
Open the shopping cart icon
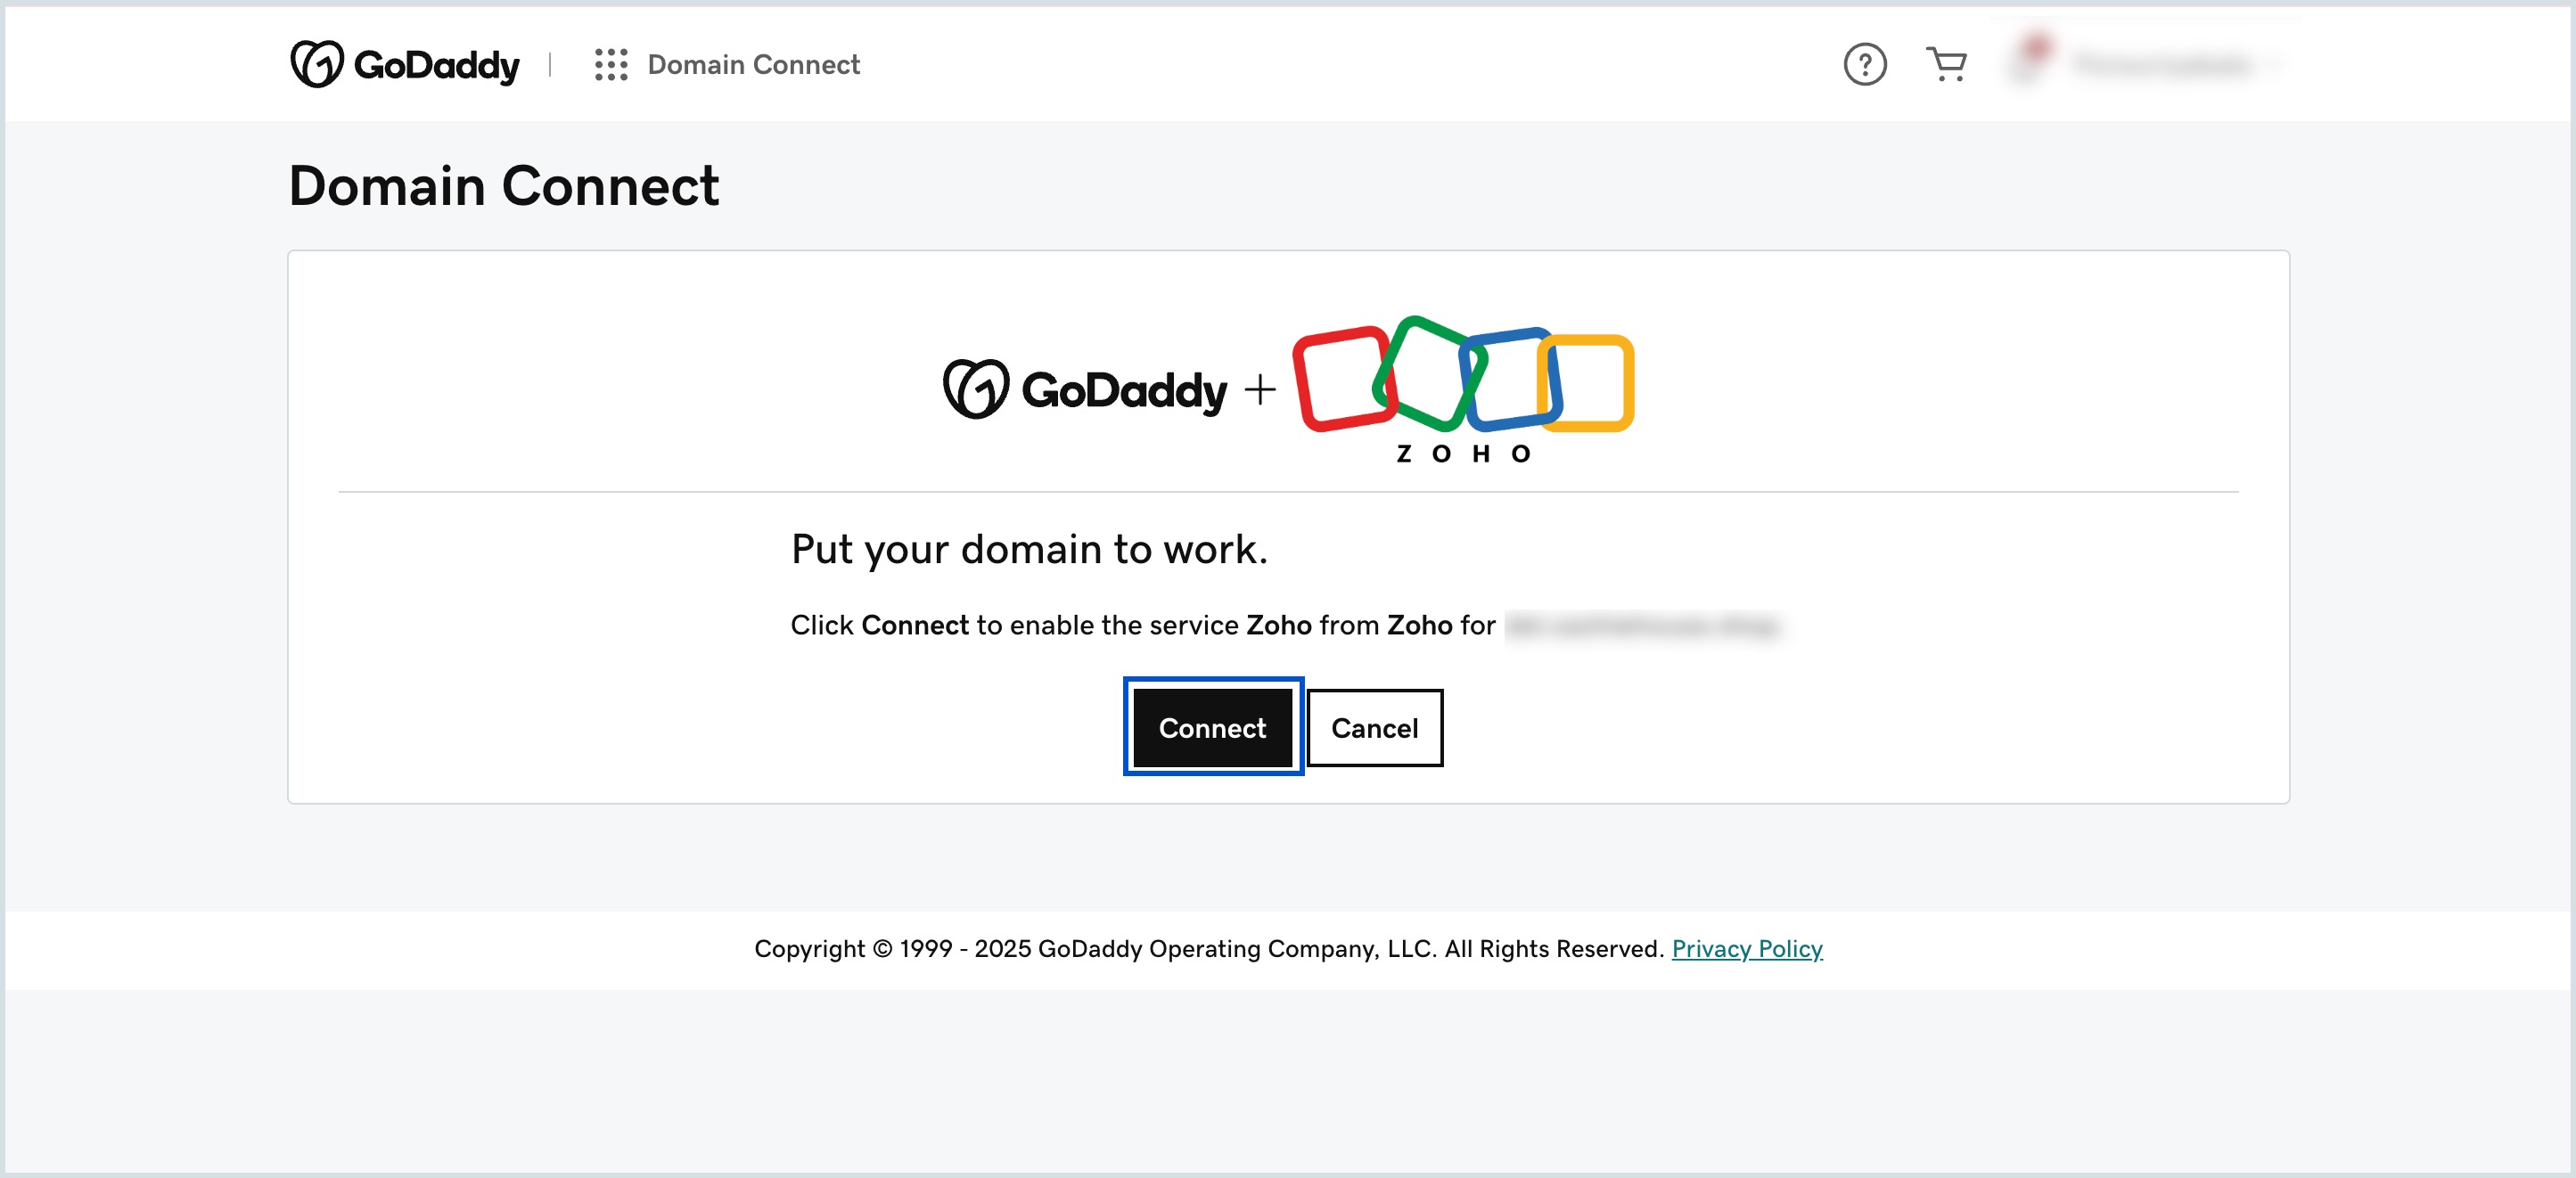point(1945,63)
